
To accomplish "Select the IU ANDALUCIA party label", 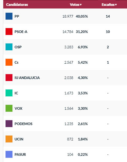I will click(x=27, y=78).
